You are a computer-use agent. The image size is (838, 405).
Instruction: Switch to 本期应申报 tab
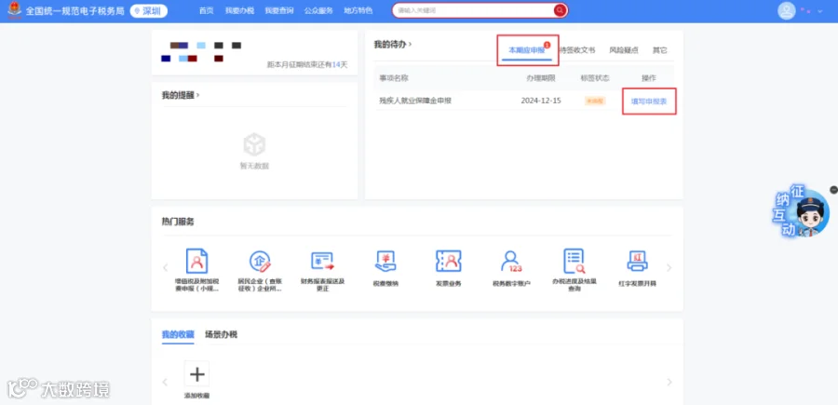pos(526,50)
